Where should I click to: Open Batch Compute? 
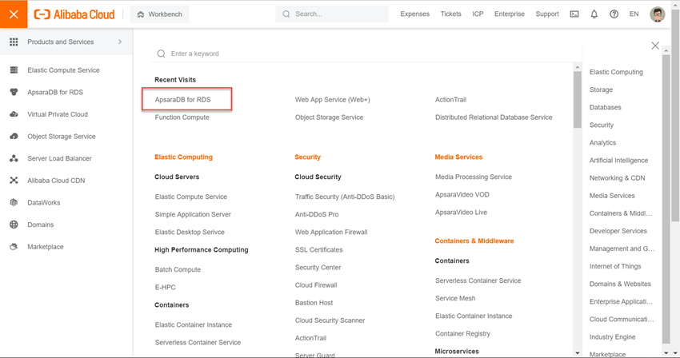(x=178, y=269)
